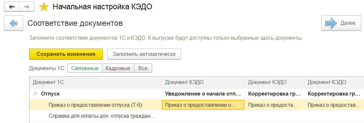
Task: Save changes with Сохранить изменения button
Action: 66,54
